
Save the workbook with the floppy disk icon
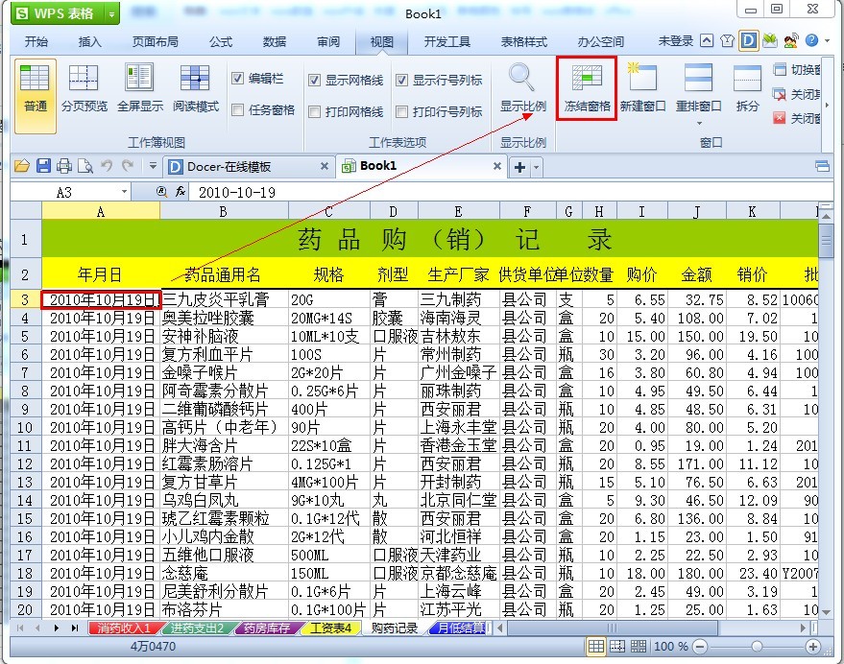[x=43, y=166]
